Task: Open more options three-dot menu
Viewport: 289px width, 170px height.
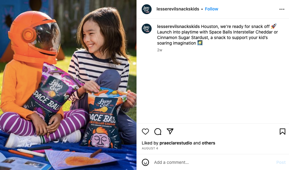Action: tap(282, 9)
